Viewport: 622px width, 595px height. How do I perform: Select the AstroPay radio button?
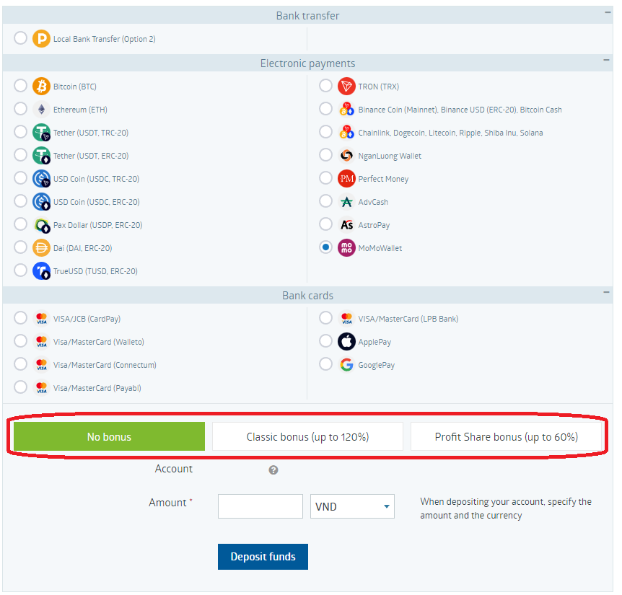coord(325,224)
